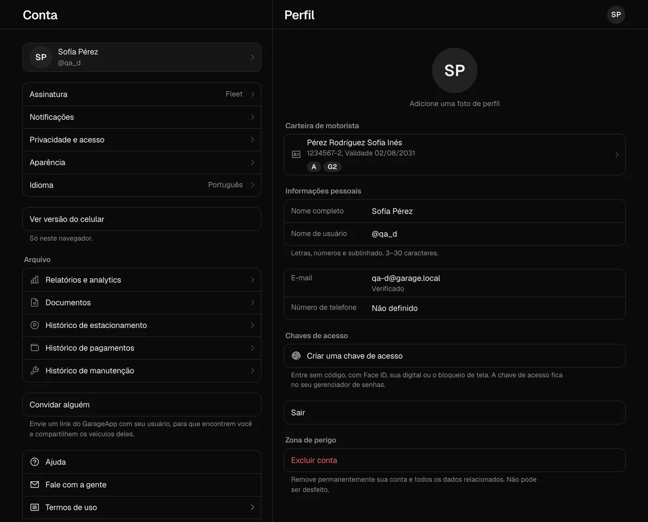Click the Fleet subscription value
The height and width of the screenshot is (522, 648).
coord(234,94)
